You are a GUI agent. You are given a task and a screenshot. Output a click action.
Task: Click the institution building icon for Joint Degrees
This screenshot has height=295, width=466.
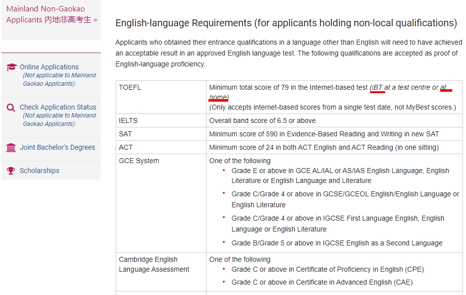point(11,147)
